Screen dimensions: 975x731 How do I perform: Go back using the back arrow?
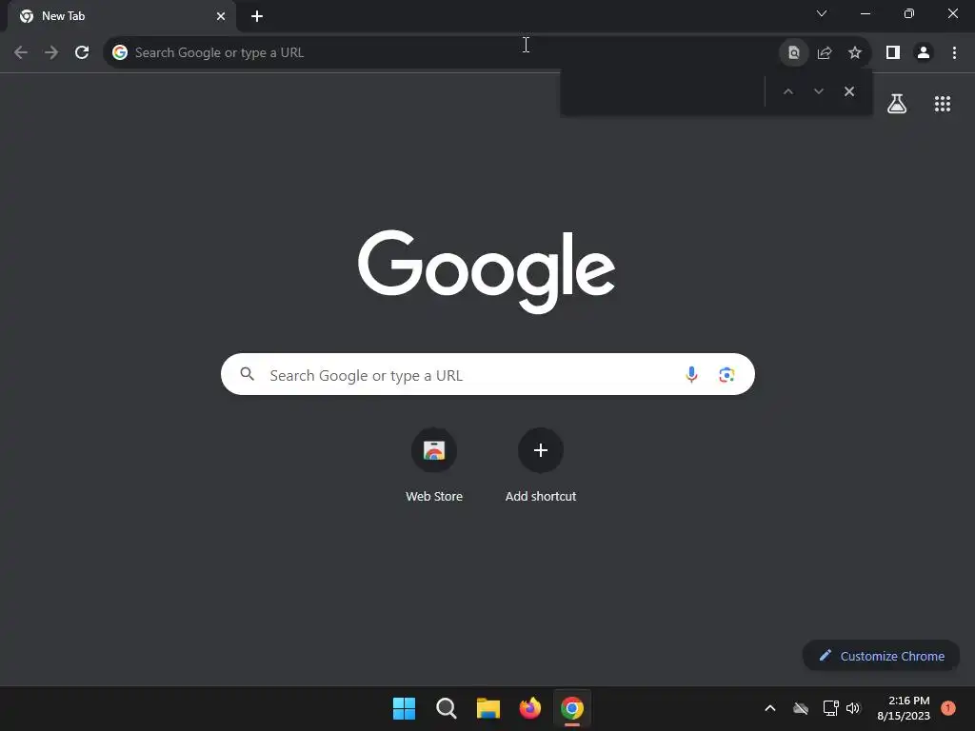tap(21, 52)
